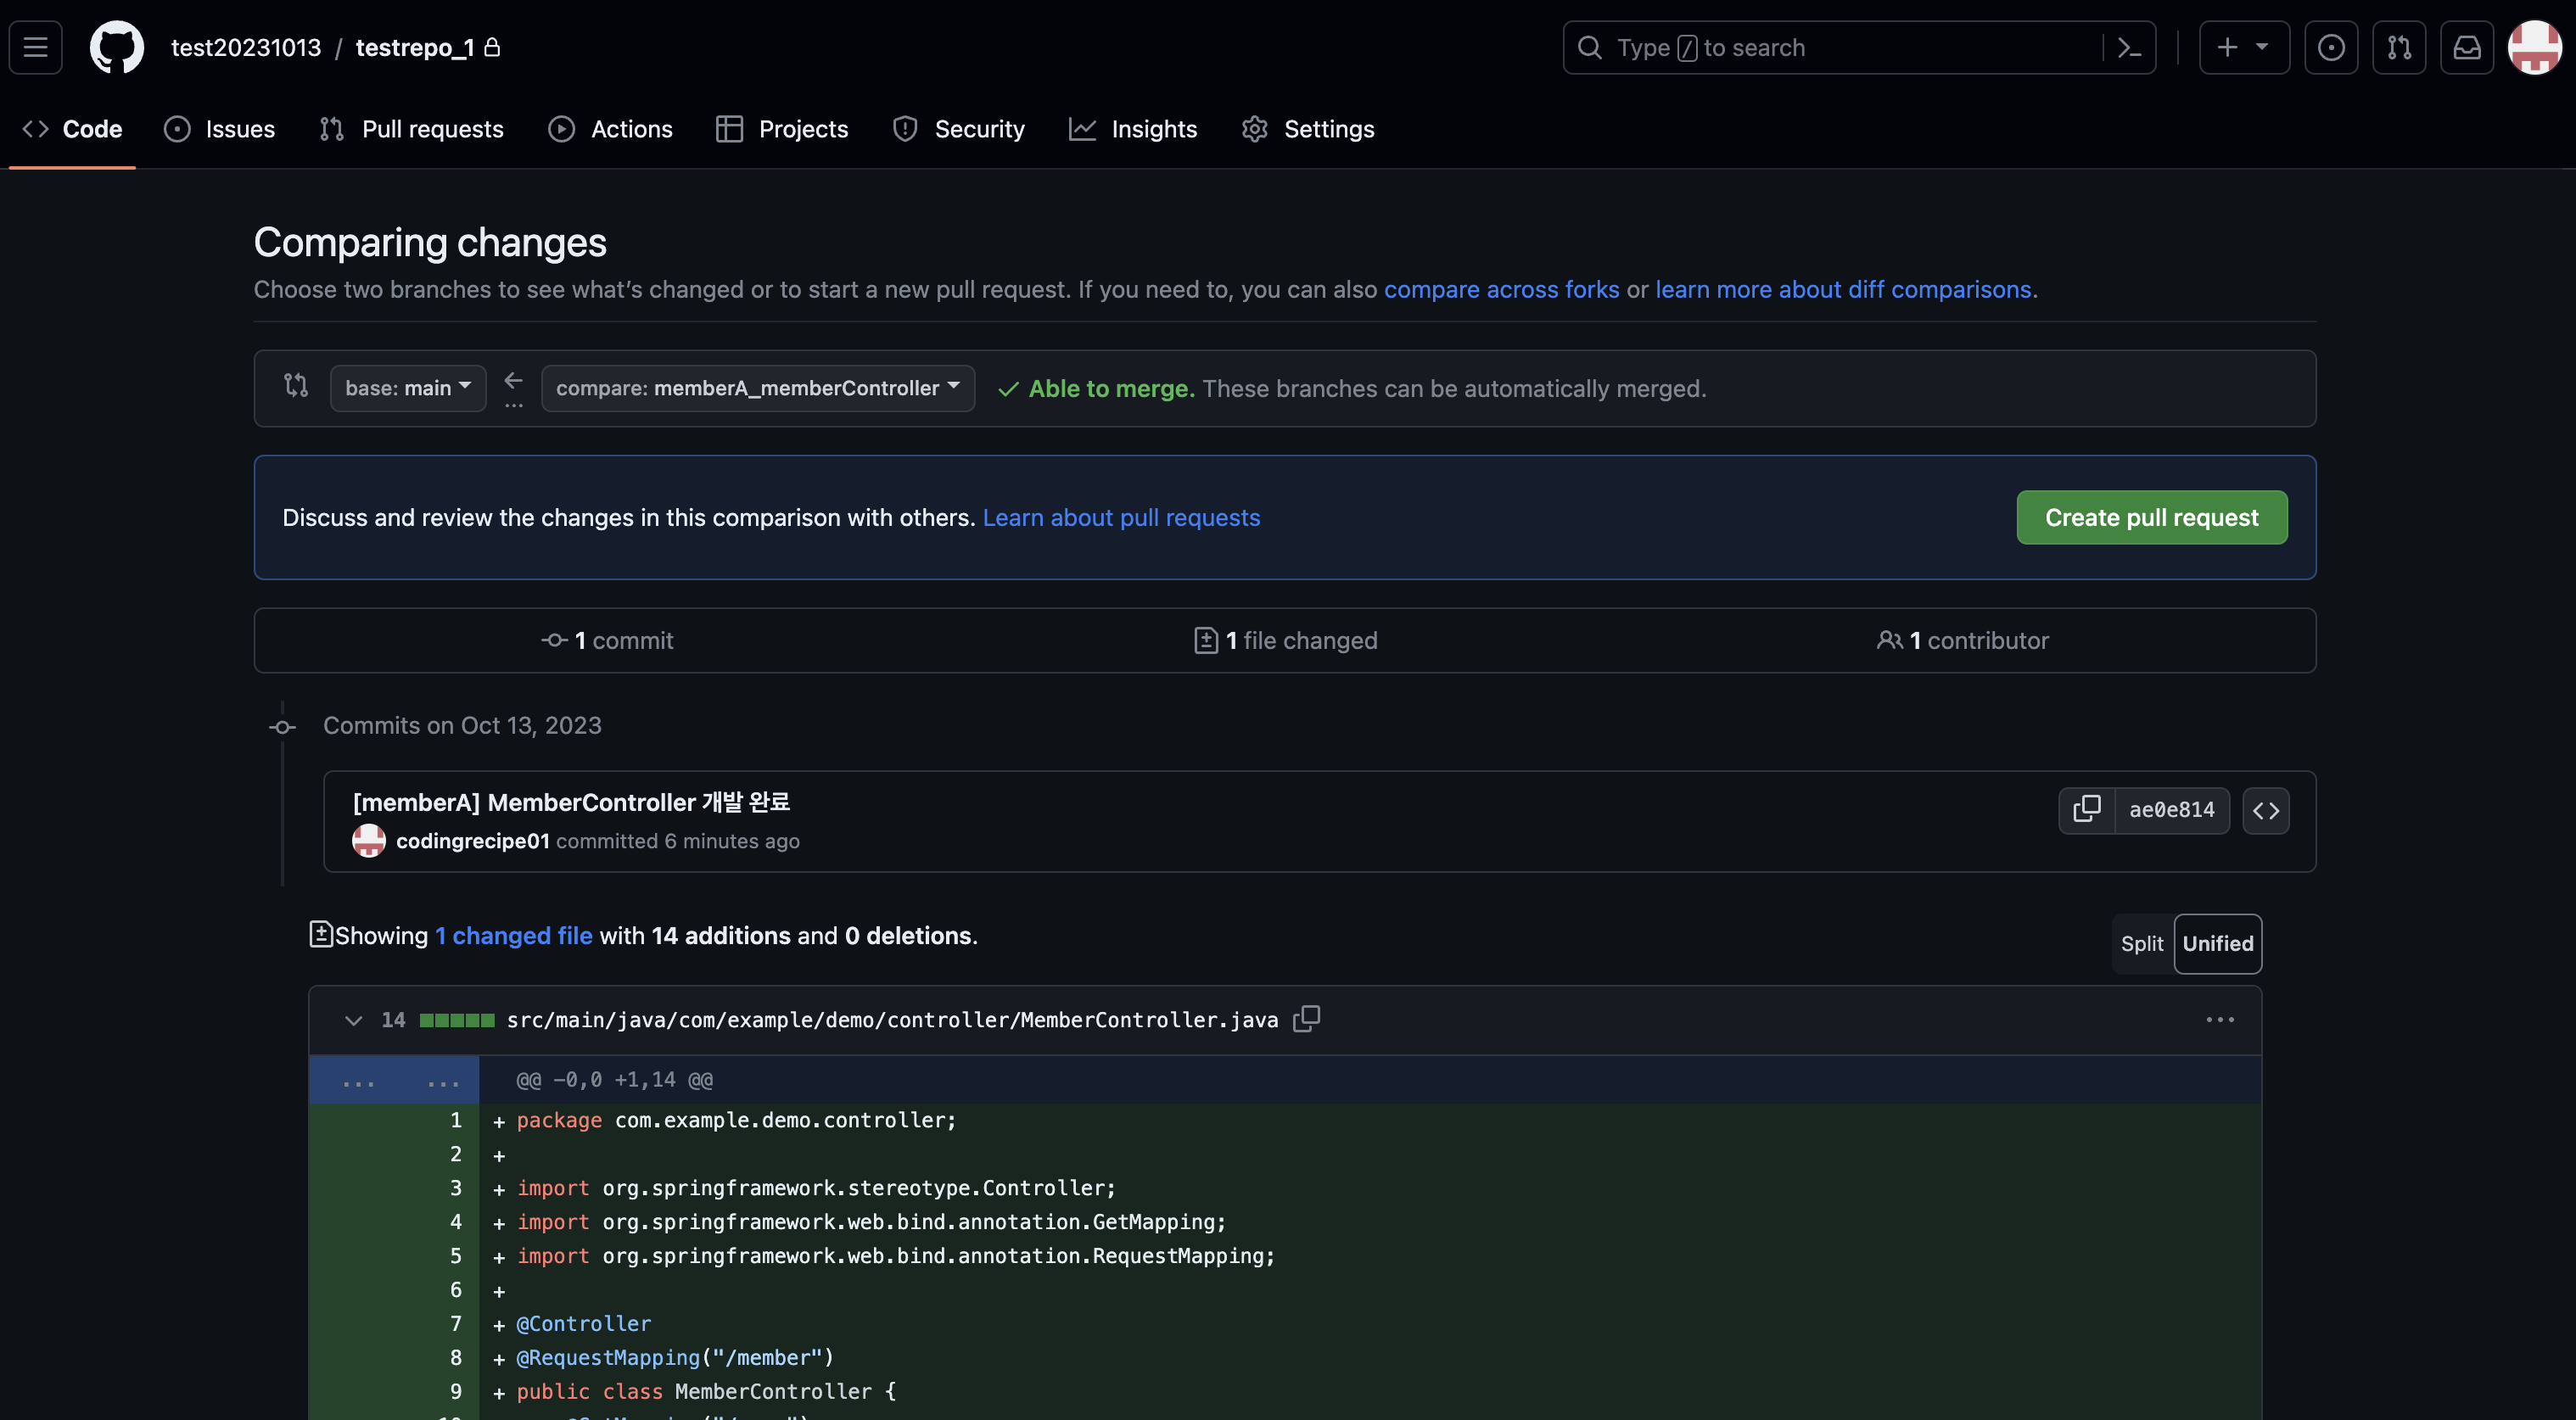The image size is (2576, 1420).
Task: Open the create new plus dropdown
Action: click(2243, 47)
